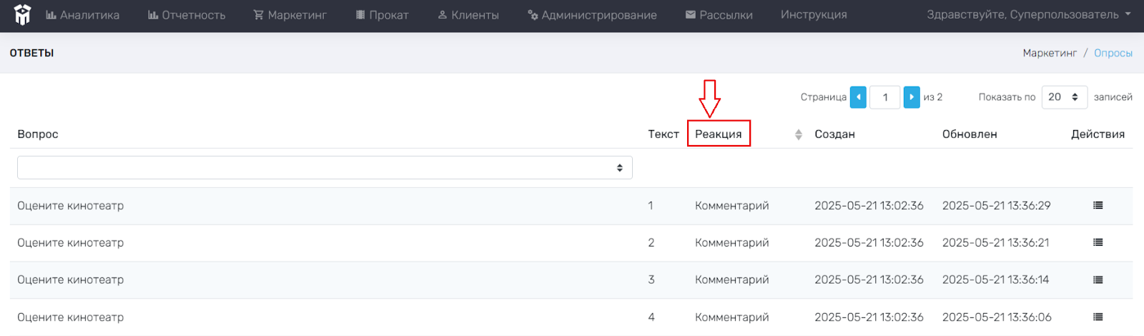
Task: Expand the Здравствуйте, Суперпользователь user menu
Action: pos(1029,14)
